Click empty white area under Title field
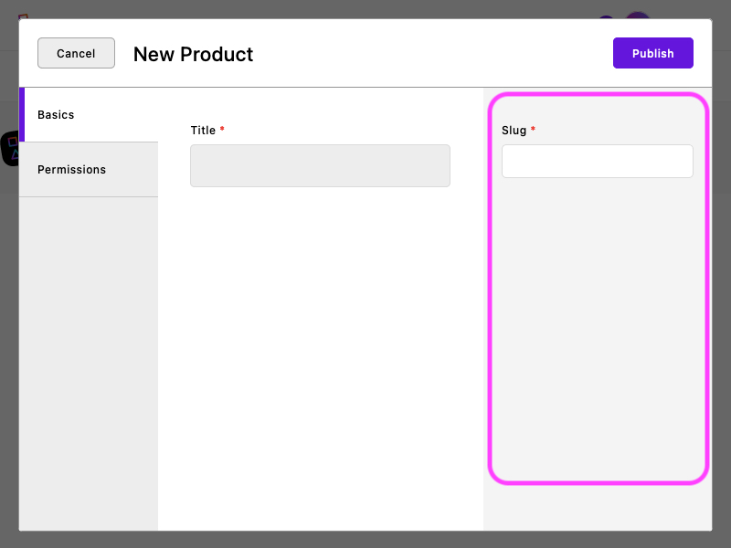The width and height of the screenshot is (731, 548). pyautogui.click(x=320, y=365)
